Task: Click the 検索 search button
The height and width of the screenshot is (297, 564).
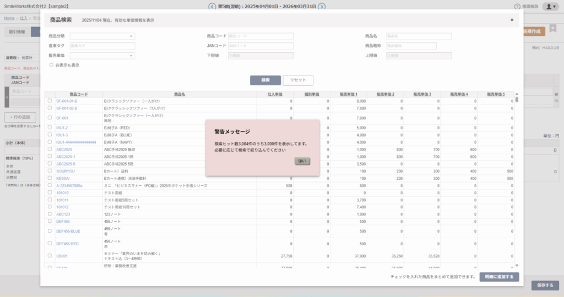Action: pos(265,80)
